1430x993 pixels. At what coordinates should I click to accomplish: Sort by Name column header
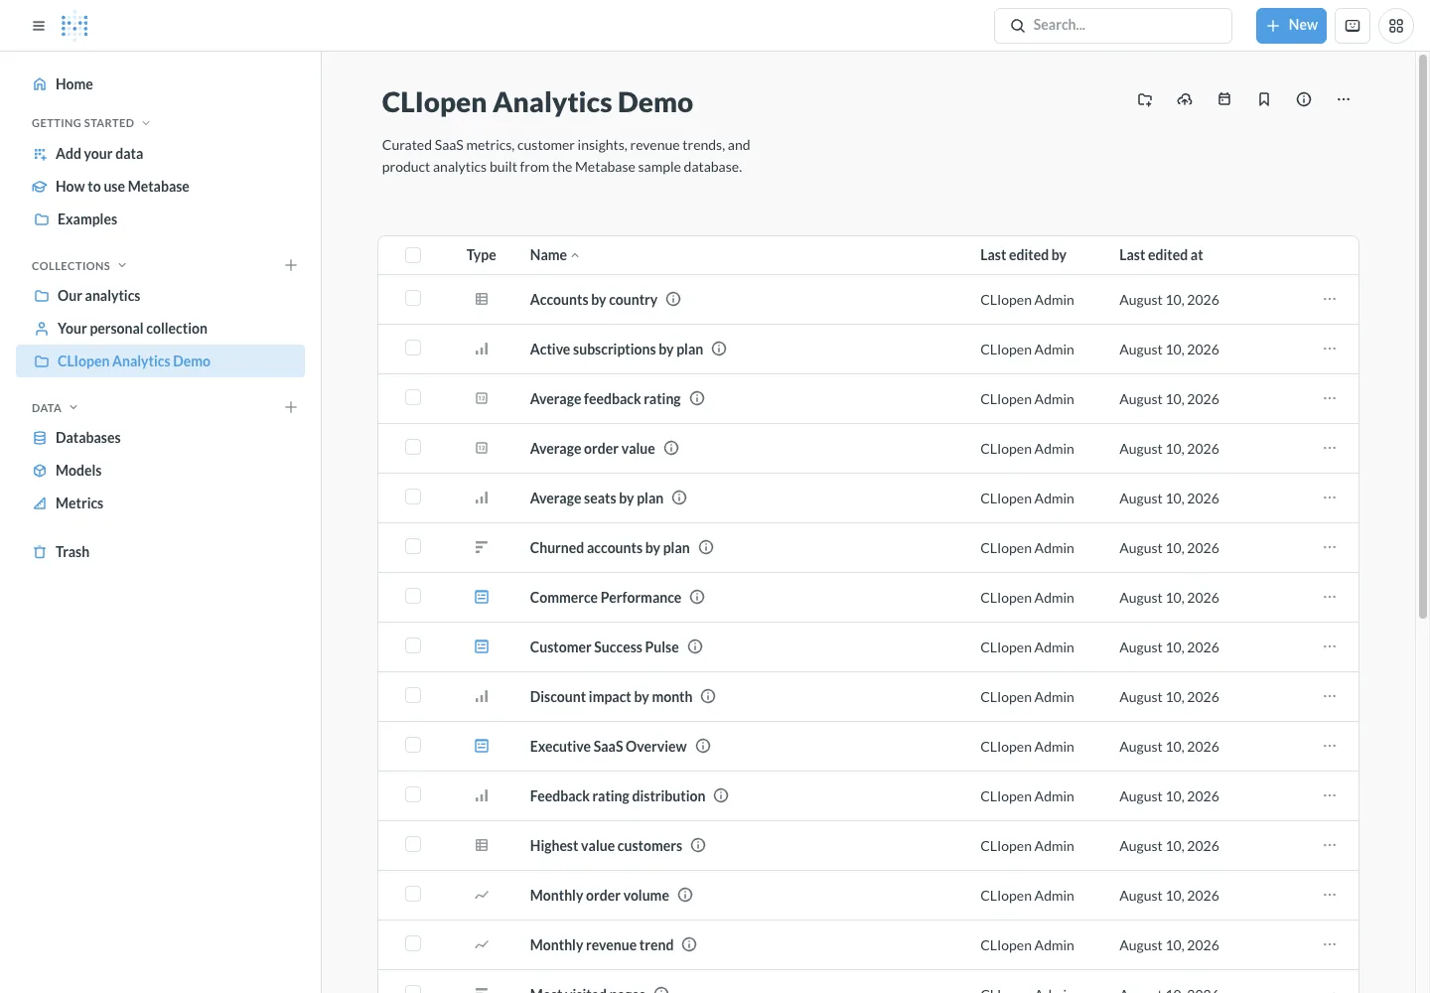[x=554, y=255]
